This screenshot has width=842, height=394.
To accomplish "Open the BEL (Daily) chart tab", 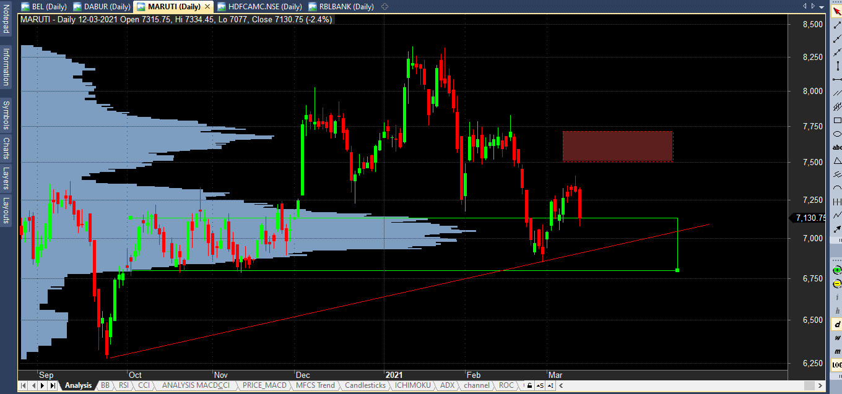I will point(43,6).
